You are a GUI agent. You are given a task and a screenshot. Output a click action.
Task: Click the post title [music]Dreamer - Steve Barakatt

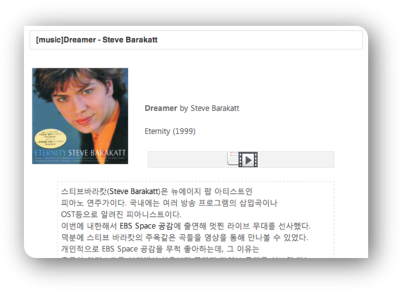point(96,40)
